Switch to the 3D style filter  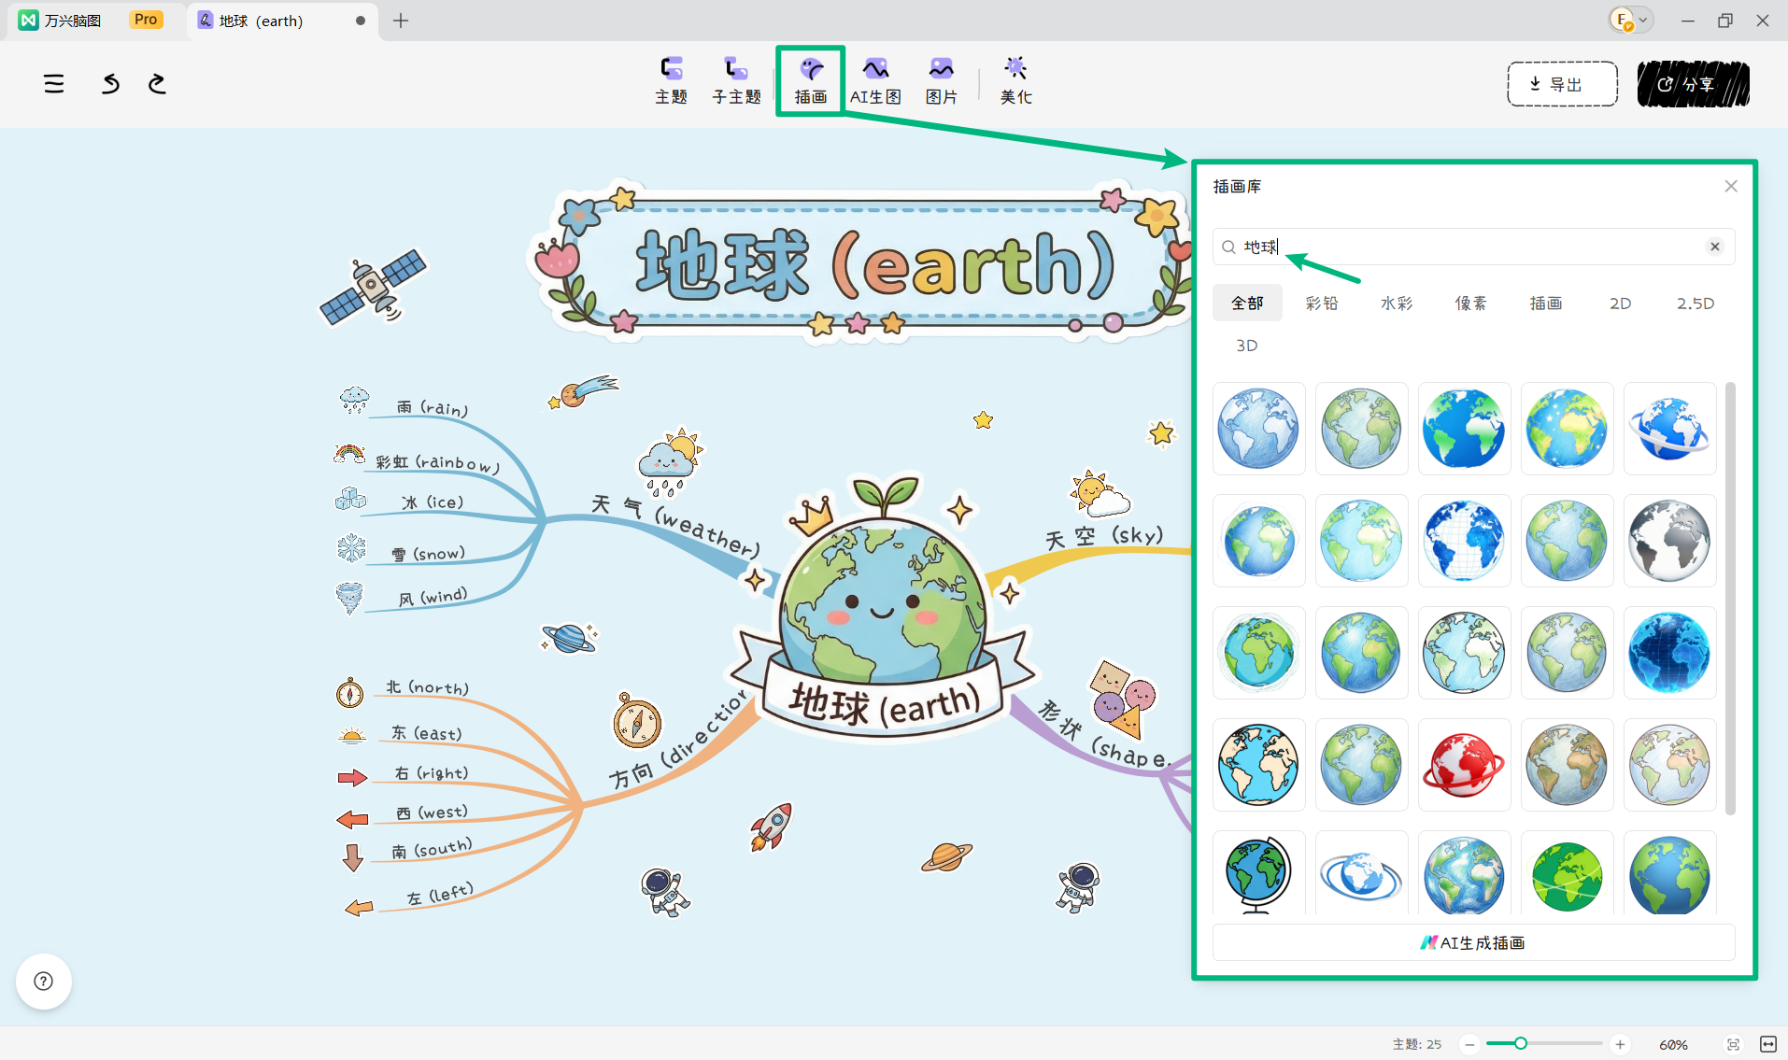click(1247, 346)
